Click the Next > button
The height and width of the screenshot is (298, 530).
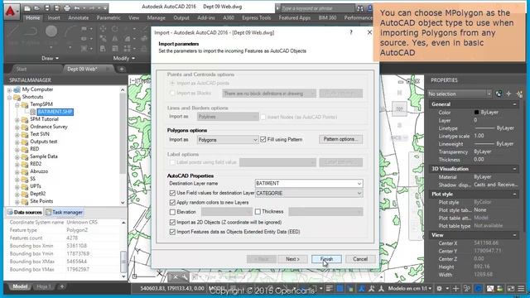tap(292, 259)
